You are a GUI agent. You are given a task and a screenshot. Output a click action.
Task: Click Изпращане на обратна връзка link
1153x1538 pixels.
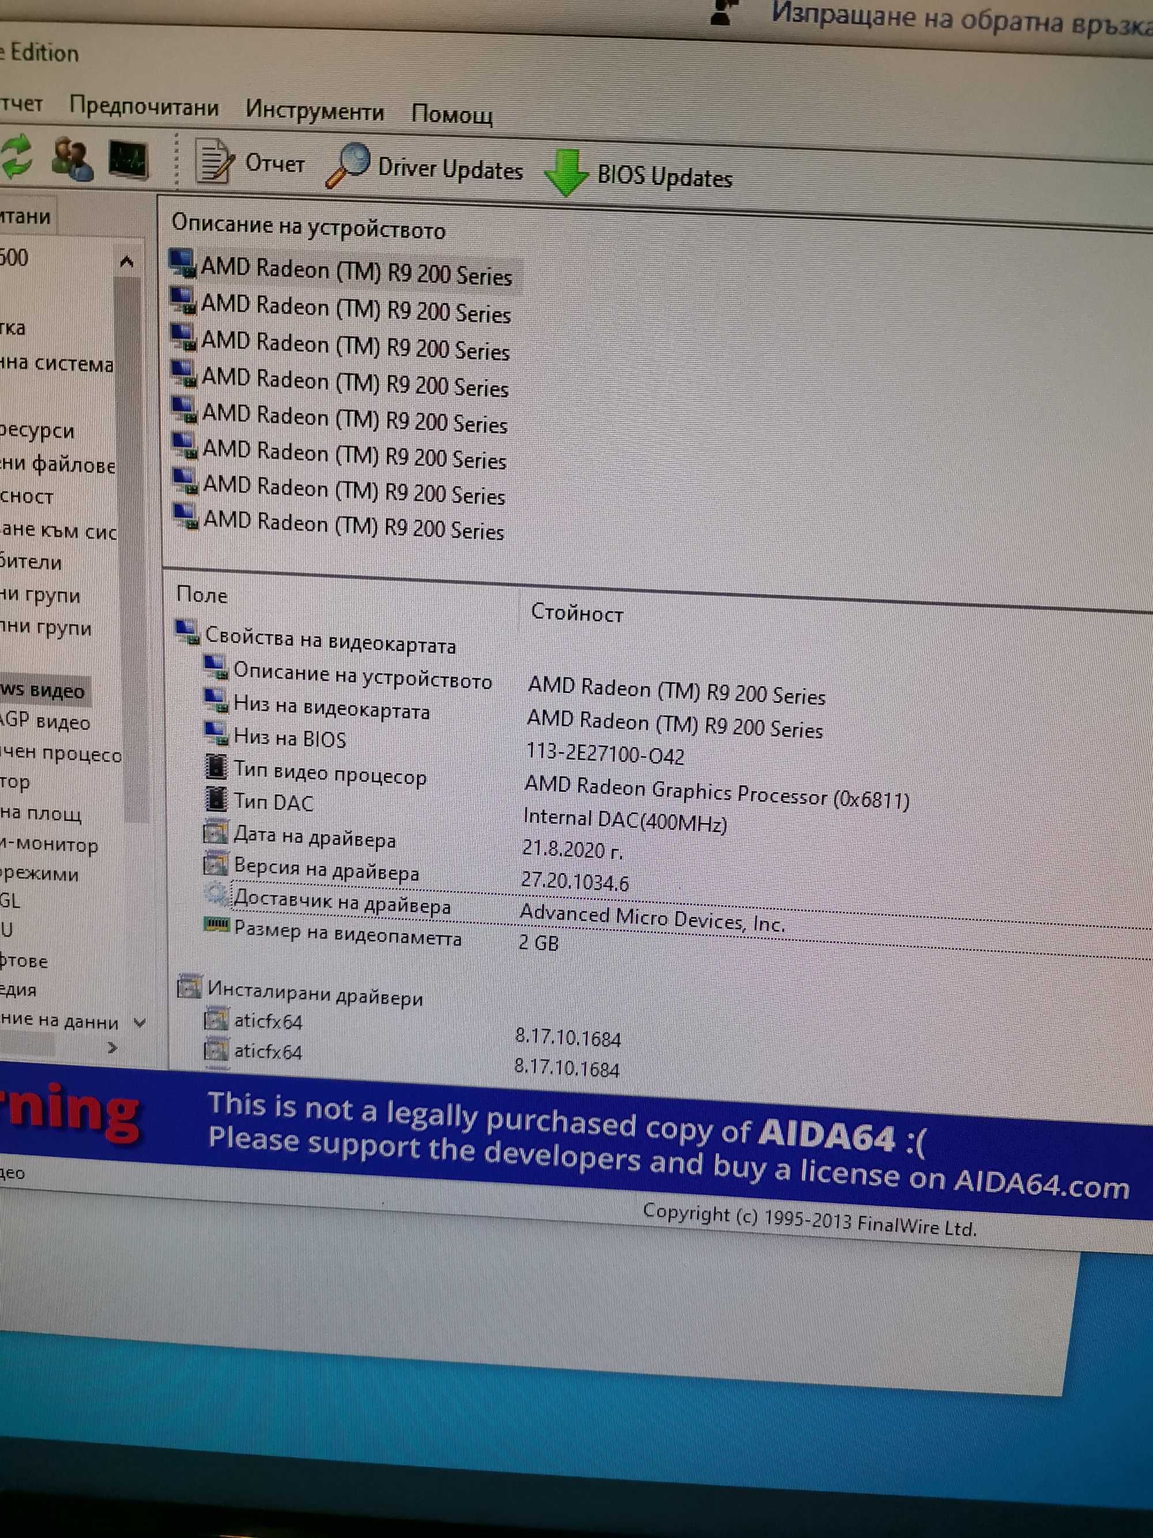(962, 19)
